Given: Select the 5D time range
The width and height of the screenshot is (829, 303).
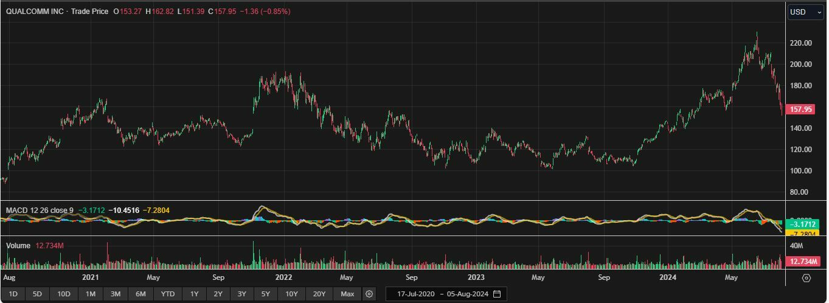Looking at the screenshot, I should click(37, 294).
